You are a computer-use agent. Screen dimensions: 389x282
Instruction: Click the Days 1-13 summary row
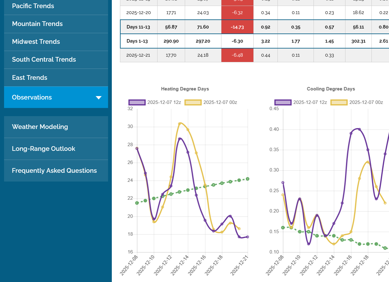[138, 41]
